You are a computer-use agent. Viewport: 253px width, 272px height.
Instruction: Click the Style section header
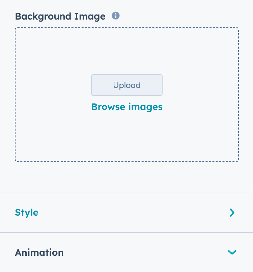pos(26,213)
